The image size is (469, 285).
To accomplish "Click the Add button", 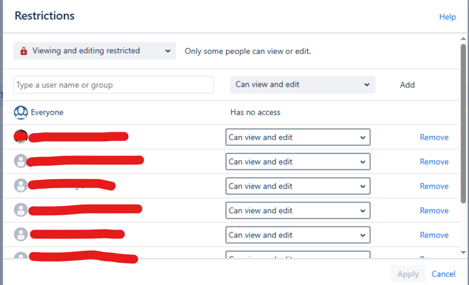I will coord(407,85).
